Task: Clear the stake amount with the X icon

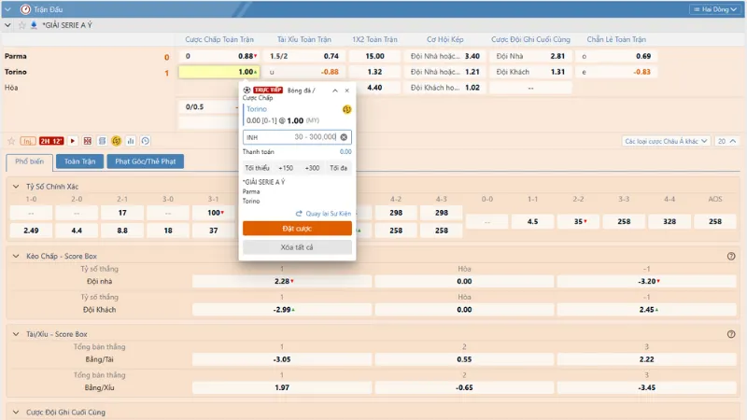Action: point(343,137)
